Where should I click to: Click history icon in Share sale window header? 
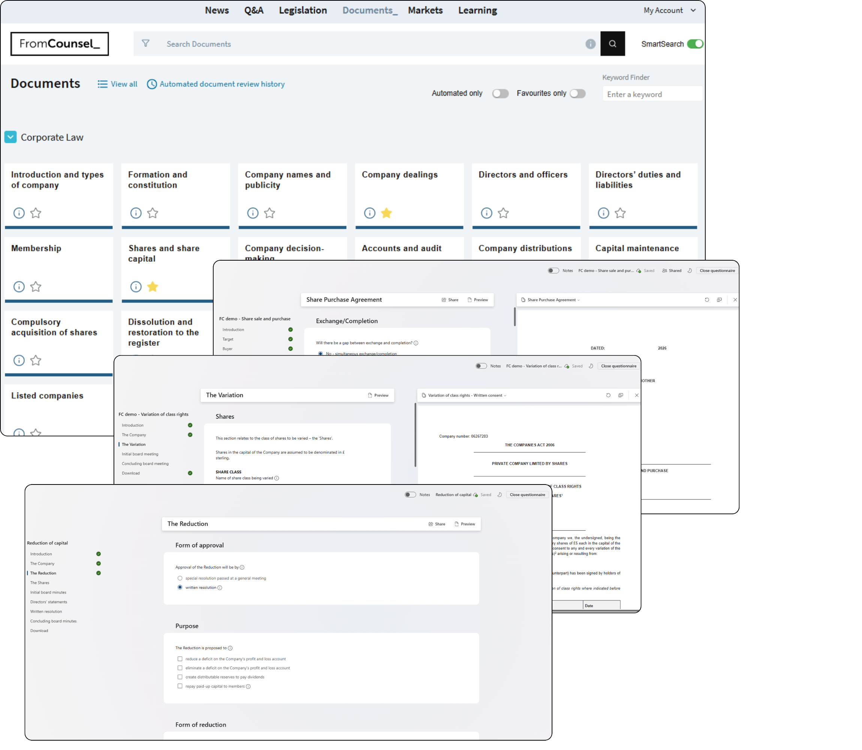pos(689,270)
